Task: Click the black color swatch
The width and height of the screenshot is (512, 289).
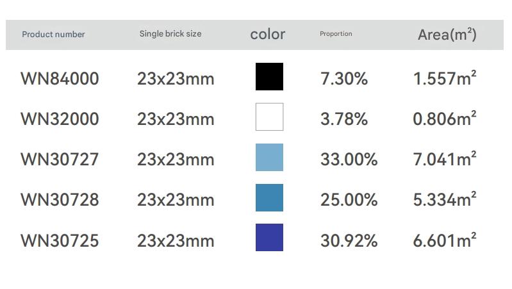Action: pos(269,76)
